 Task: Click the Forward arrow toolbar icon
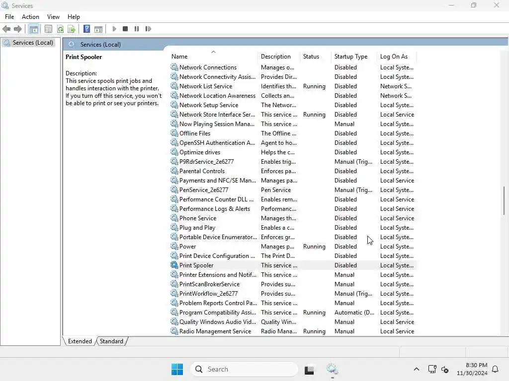point(18,29)
